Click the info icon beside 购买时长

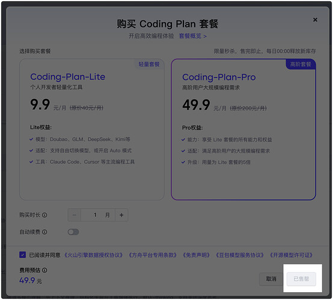pos(44,215)
